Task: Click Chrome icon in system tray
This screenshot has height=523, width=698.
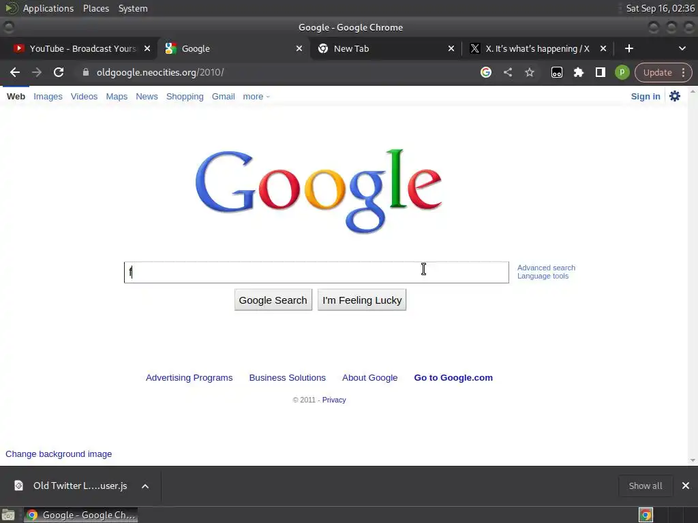Action: tap(646, 515)
